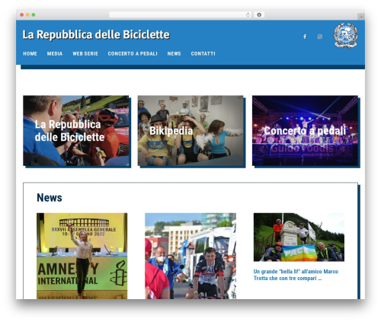Open the Amnesty International news image
Viewport: 381px width, 322px height.
coord(82,256)
